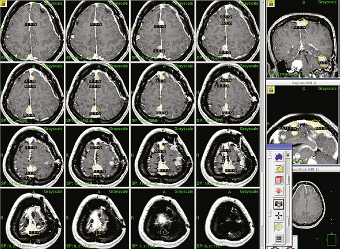Open the Grayscale colormap on coronal view
340x249 pixels.
[327, 4]
